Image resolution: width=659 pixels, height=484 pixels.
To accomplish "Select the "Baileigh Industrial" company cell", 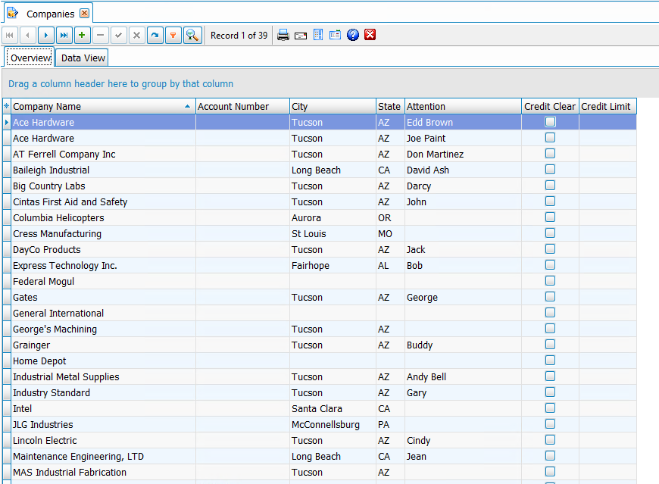I will [103, 170].
